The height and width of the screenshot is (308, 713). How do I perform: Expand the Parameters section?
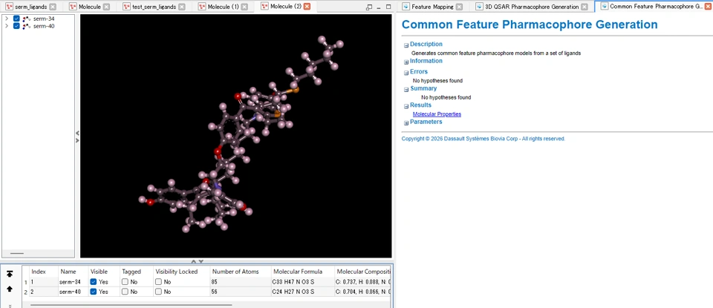tap(406, 123)
